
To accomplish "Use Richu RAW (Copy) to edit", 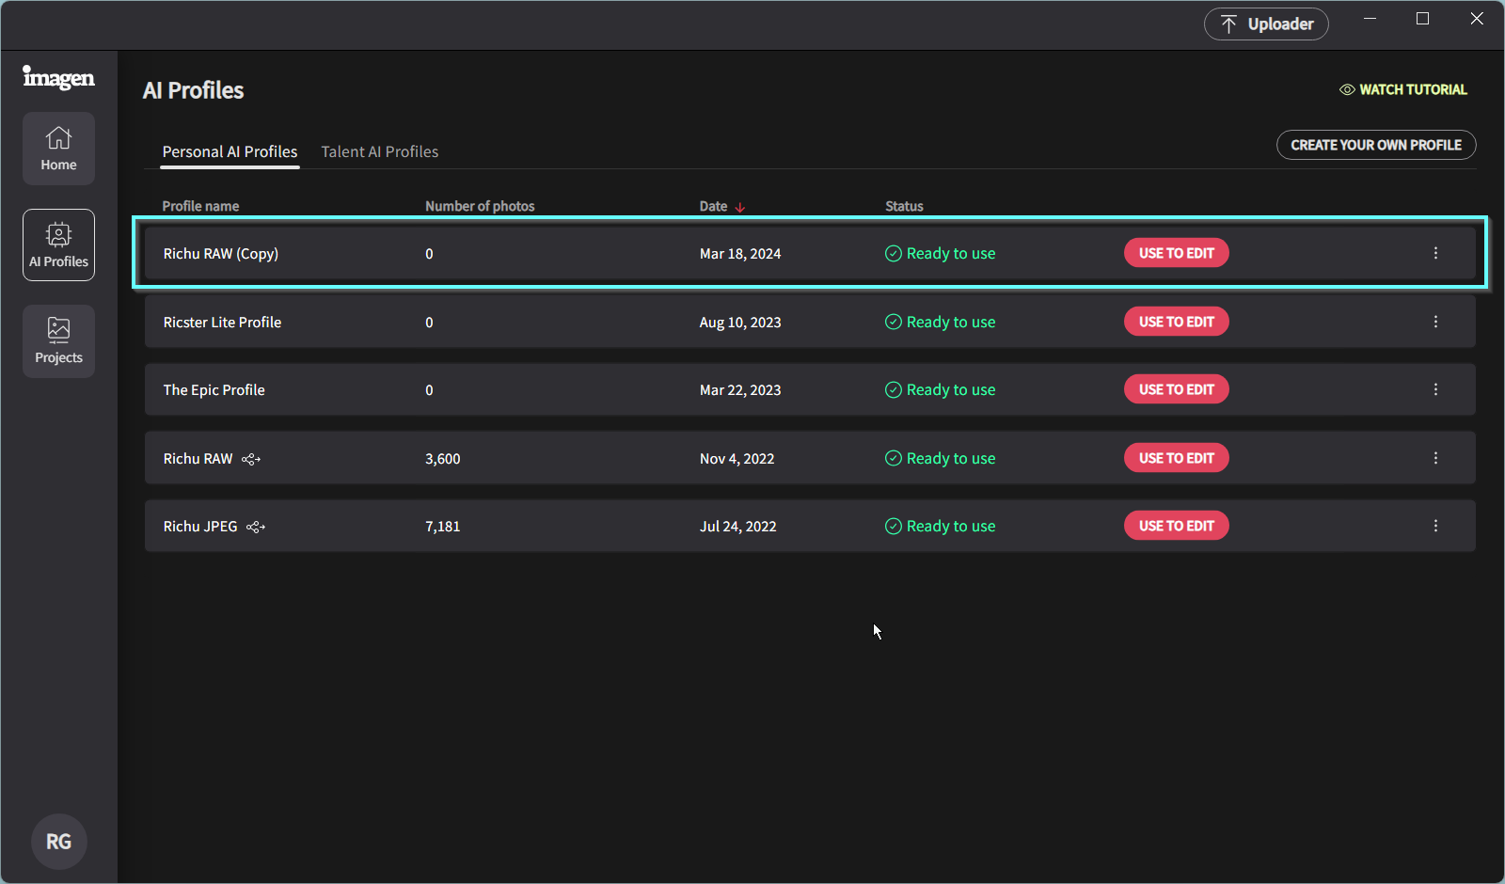I will (1176, 253).
